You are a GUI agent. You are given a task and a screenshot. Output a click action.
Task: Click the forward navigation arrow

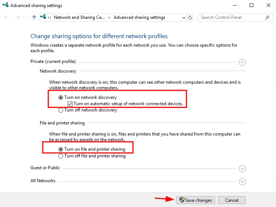(17, 17)
